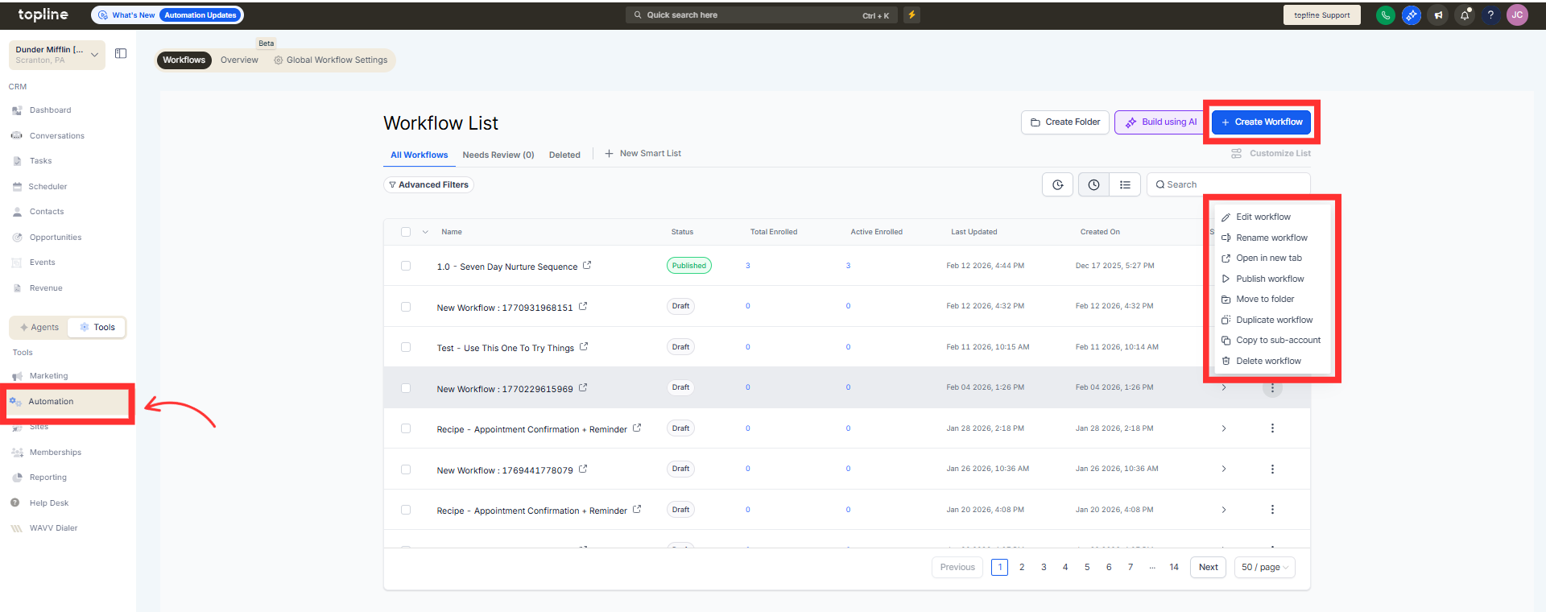Image resolution: width=1546 pixels, height=612 pixels.
Task: Select all workflows with header checkbox
Action: pos(406,232)
